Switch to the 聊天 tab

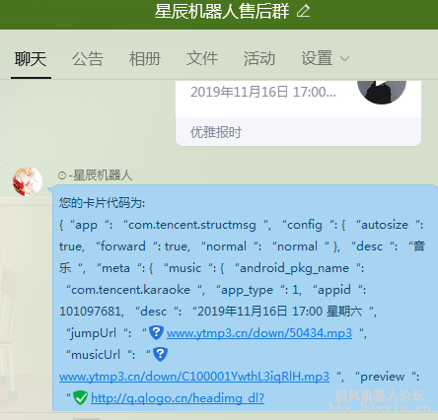[31, 59]
